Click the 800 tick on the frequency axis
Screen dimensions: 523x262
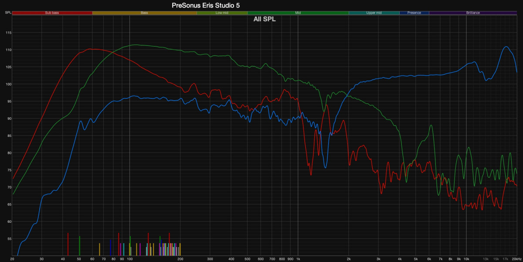pos(282,259)
